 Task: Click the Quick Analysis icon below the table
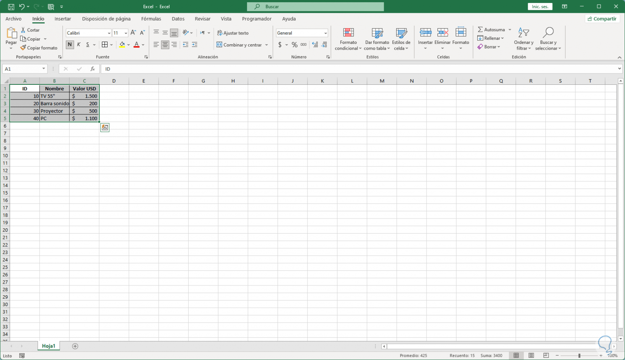[x=105, y=128]
